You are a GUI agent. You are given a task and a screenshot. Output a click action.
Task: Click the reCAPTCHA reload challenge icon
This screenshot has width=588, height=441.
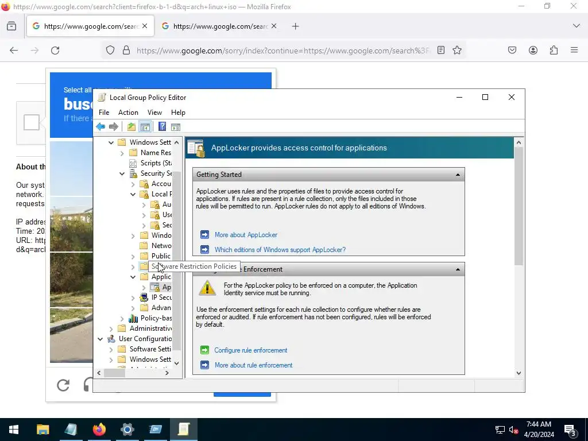(x=63, y=385)
